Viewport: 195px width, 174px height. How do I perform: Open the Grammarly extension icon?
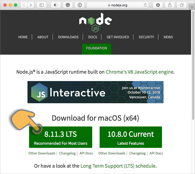[x=68, y=5]
